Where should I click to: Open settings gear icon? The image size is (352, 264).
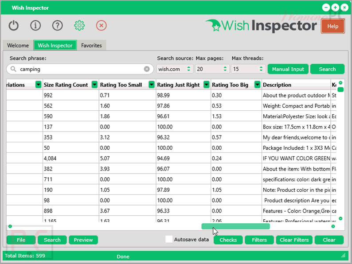pos(79,26)
